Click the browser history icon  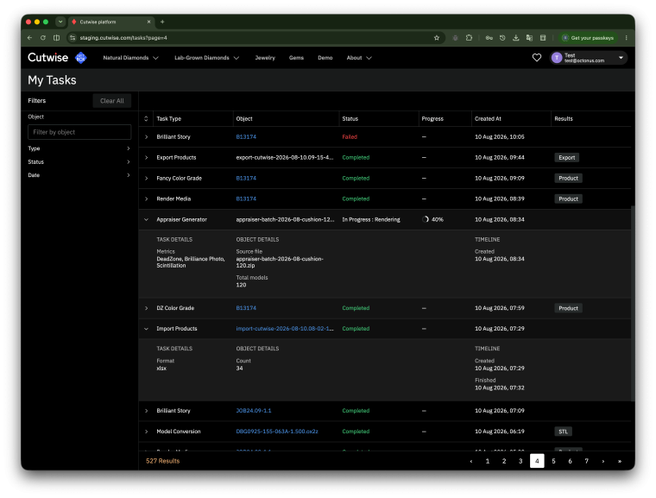[502, 38]
